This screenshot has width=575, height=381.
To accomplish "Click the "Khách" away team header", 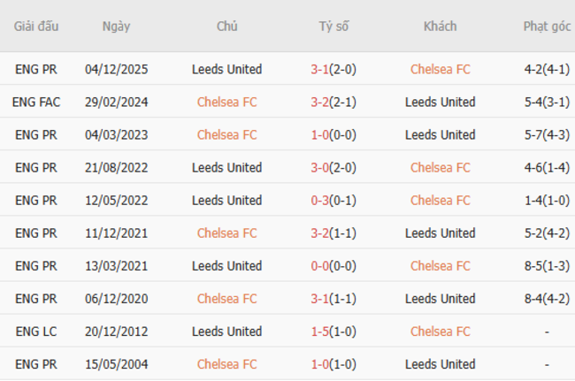I will pos(440,27).
